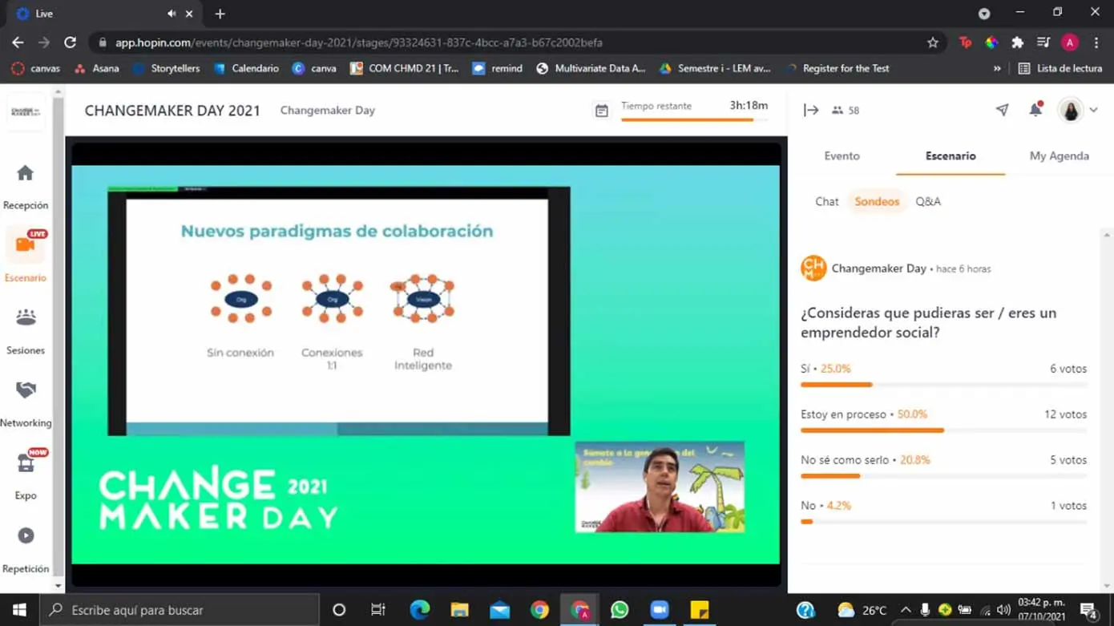This screenshot has height=626, width=1114.
Task: Select the Sondeos sub-tab
Action: pyautogui.click(x=877, y=201)
